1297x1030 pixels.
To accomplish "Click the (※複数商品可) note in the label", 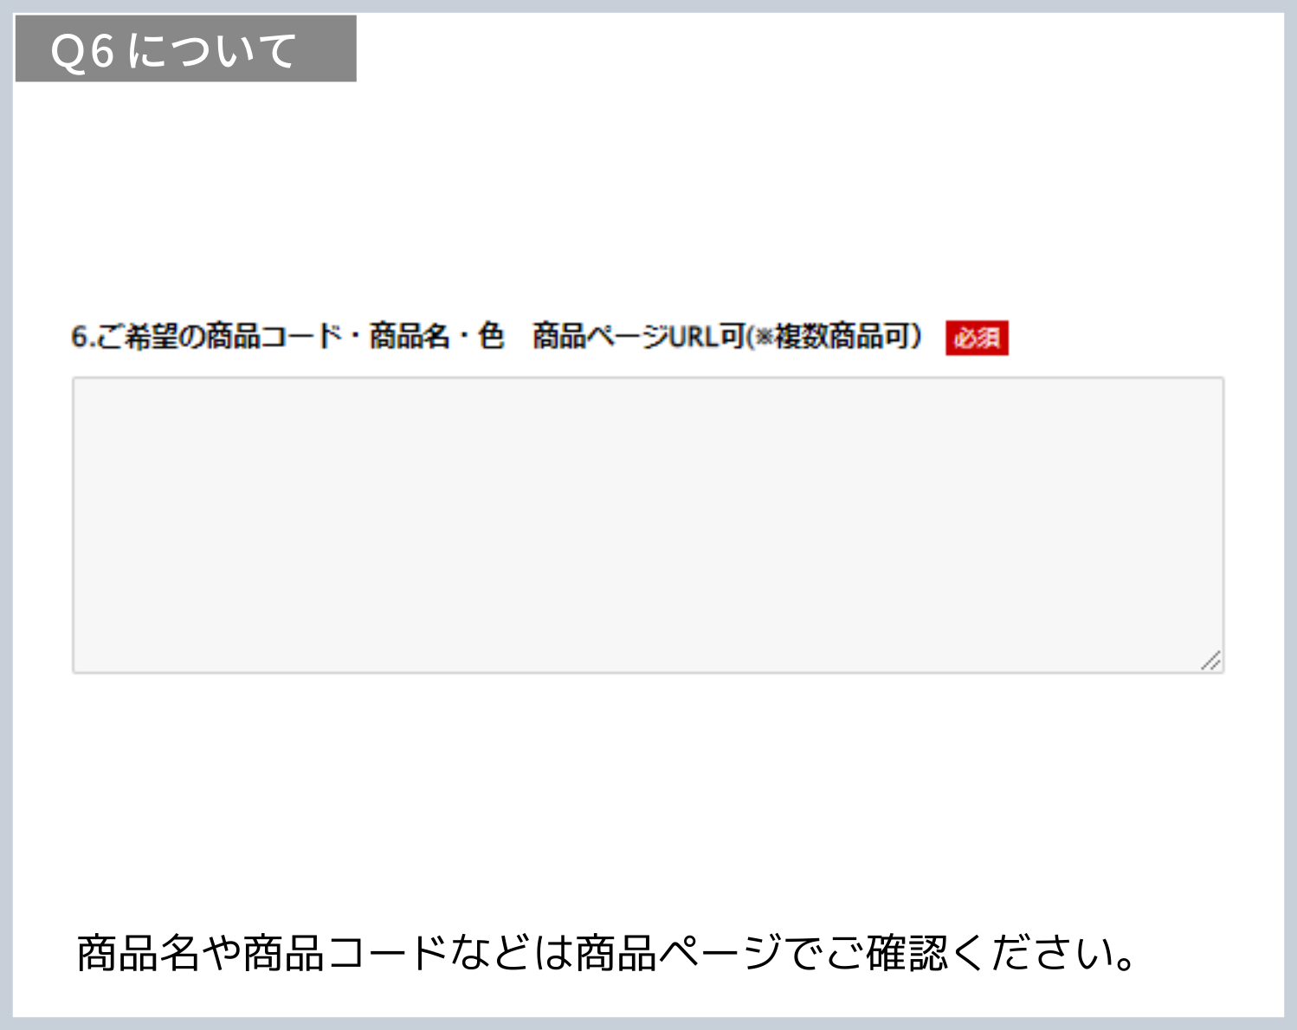I will pos(833,336).
